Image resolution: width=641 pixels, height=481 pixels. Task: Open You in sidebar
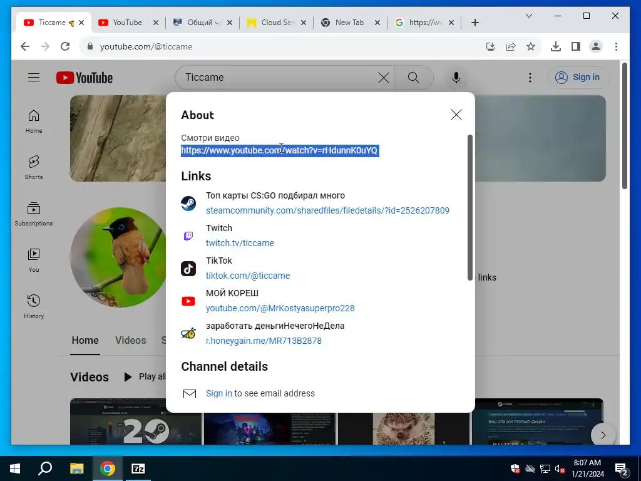34,261
